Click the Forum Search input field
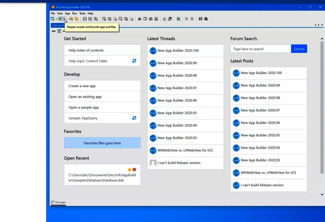The height and width of the screenshot is (222, 325). tap(261, 49)
